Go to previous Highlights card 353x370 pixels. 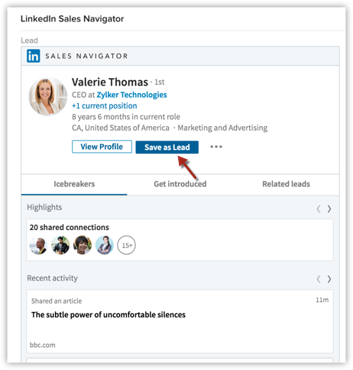[x=319, y=209]
